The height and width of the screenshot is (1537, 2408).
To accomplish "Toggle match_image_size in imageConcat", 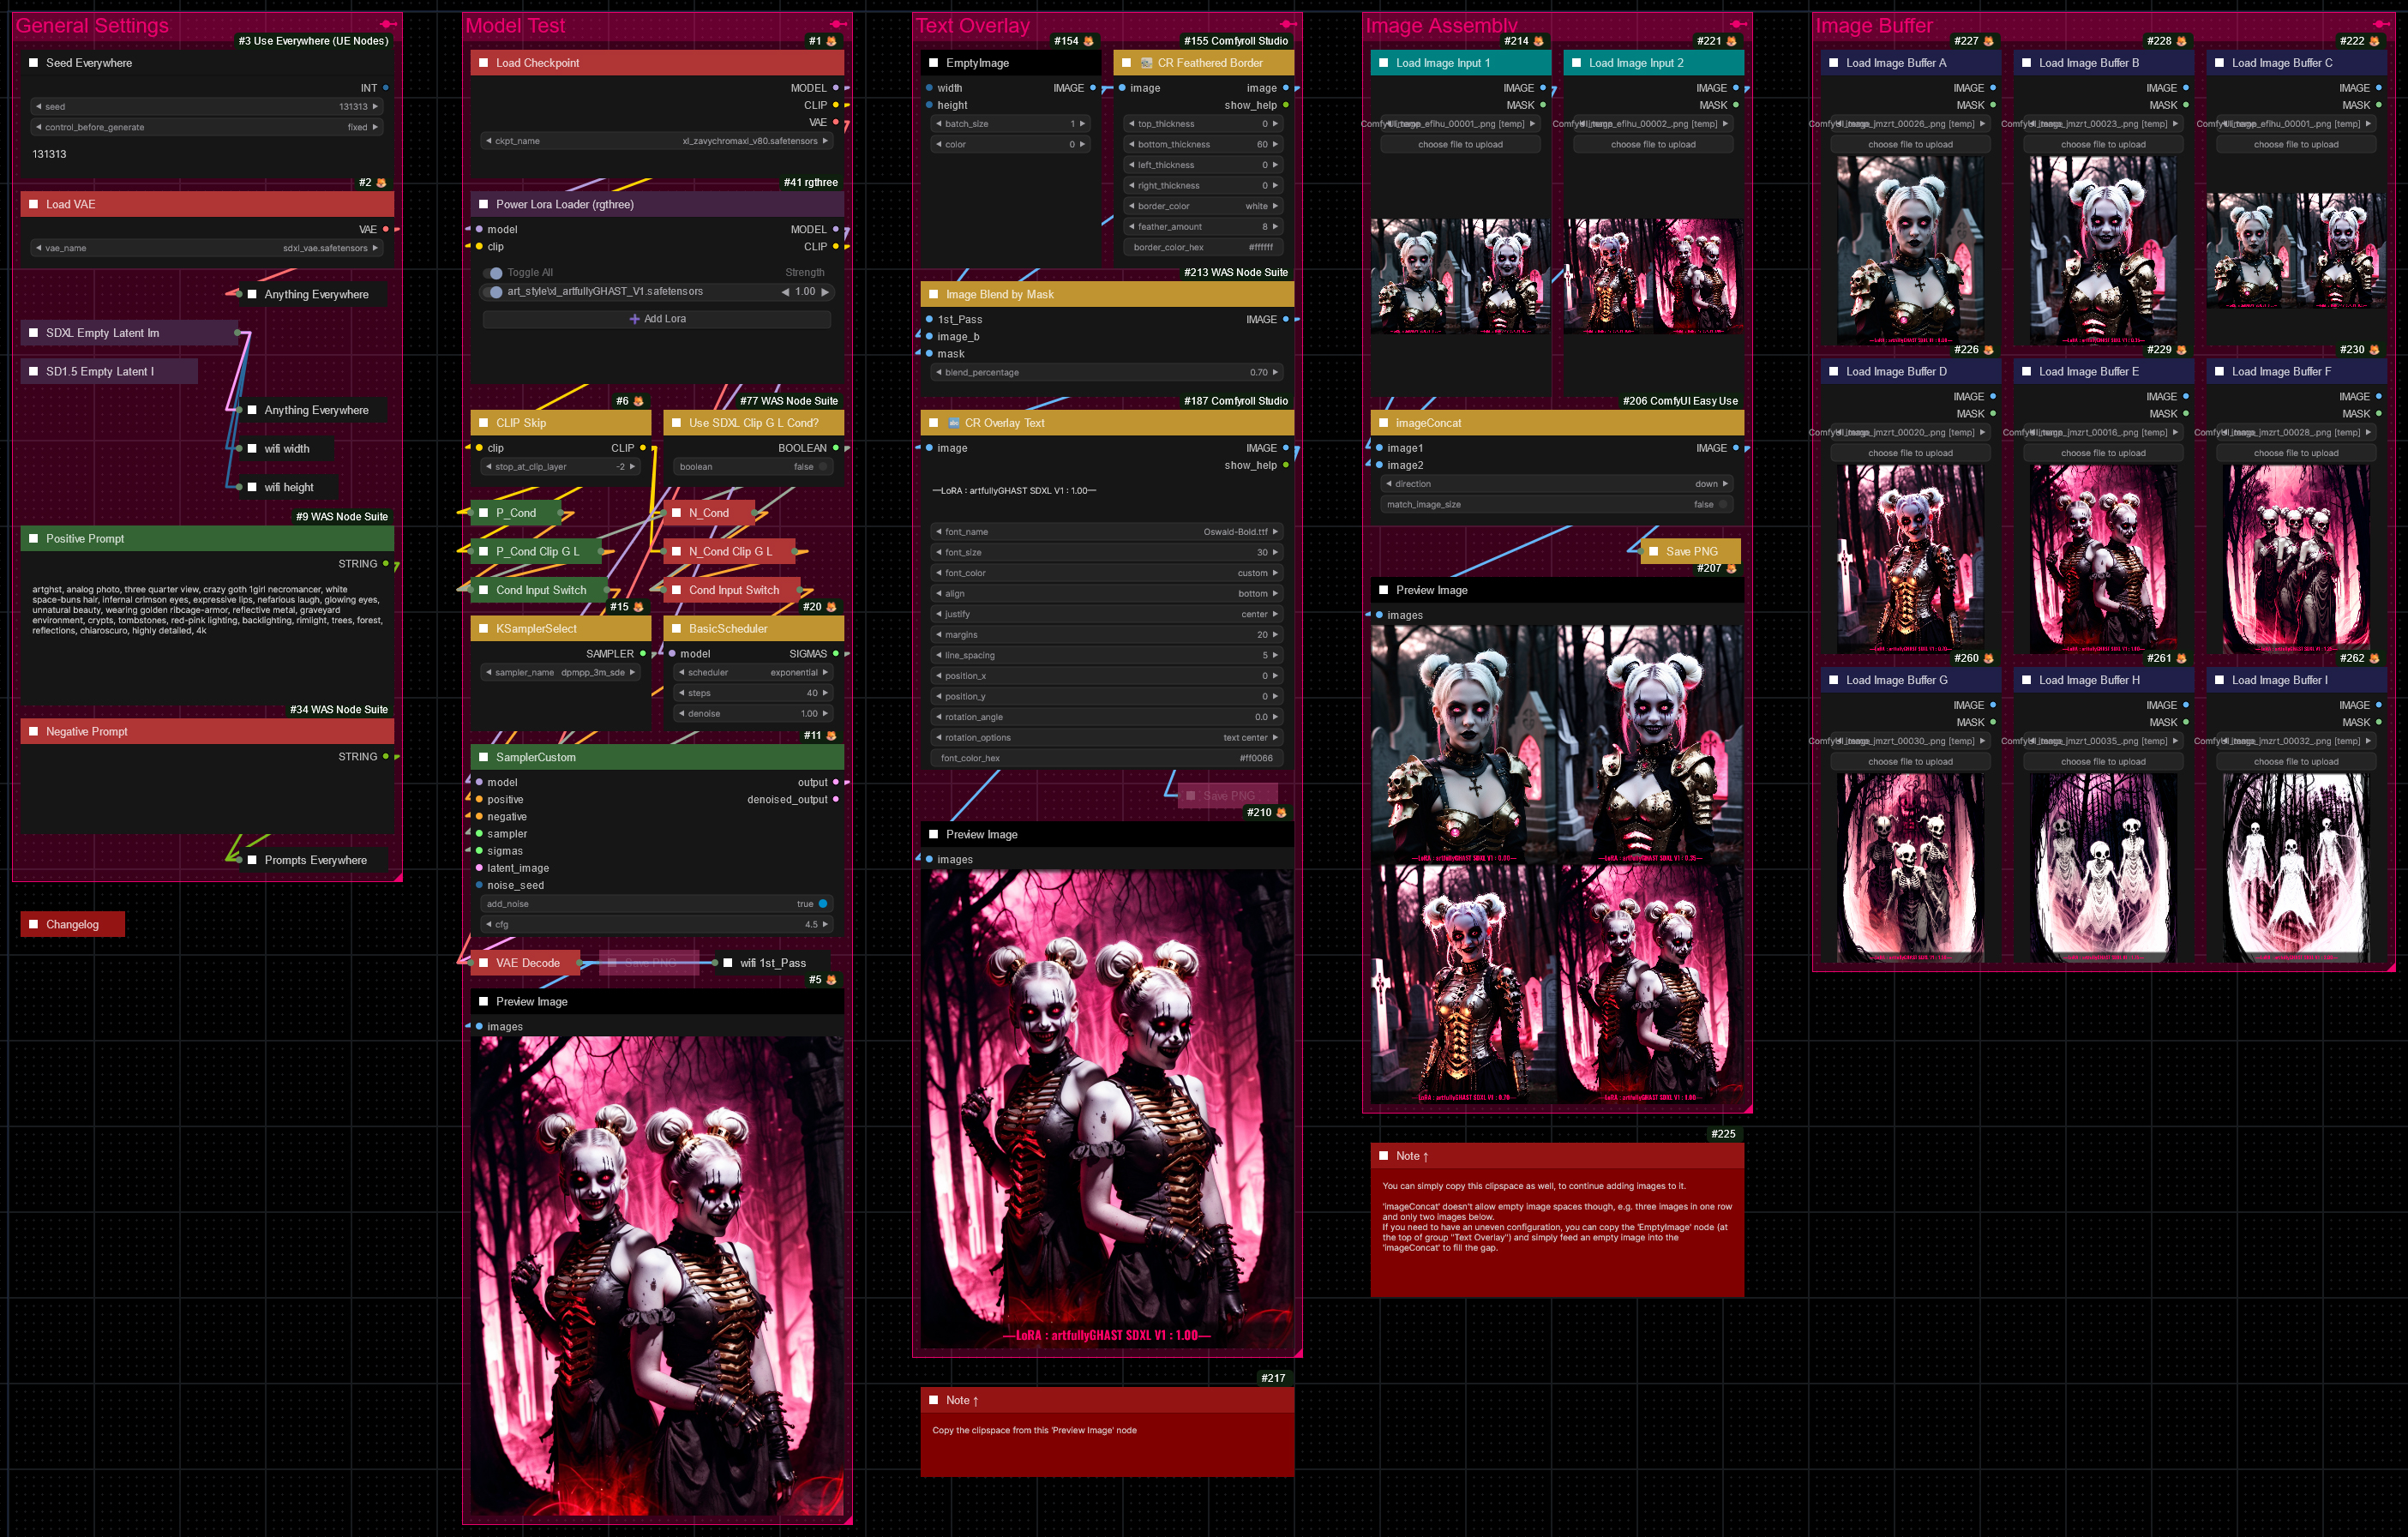I will click(x=1721, y=505).
